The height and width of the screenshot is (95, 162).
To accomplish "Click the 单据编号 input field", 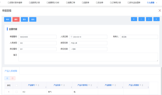I will tap(38, 37).
